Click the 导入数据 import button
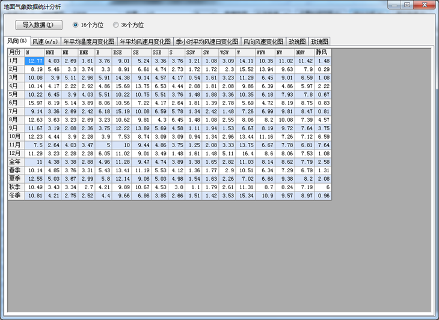 [38, 25]
